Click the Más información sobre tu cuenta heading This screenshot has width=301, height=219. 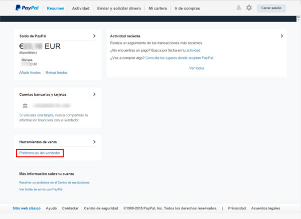47,174
